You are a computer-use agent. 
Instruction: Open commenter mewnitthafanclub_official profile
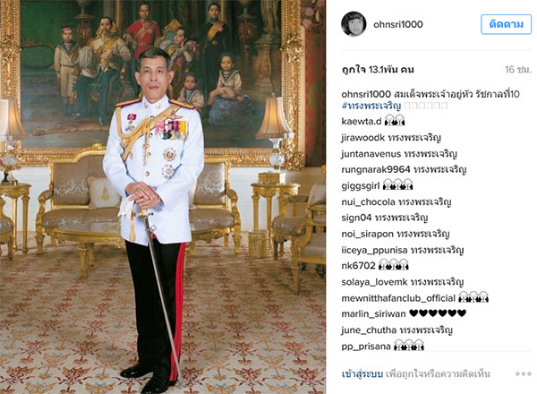(x=398, y=298)
